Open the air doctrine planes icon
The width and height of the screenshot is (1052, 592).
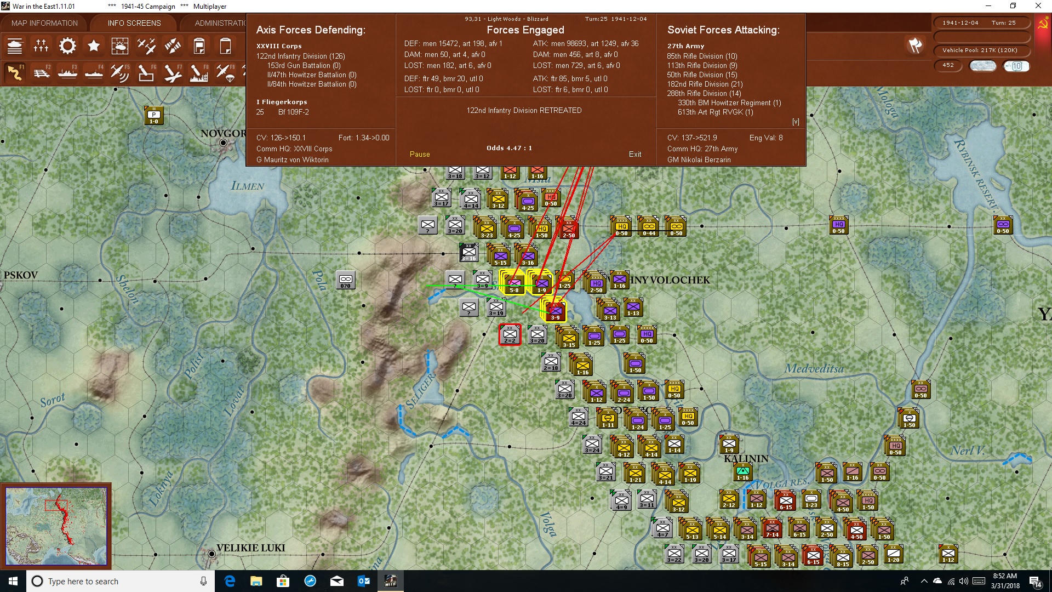pyautogui.click(x=146, y=46)
